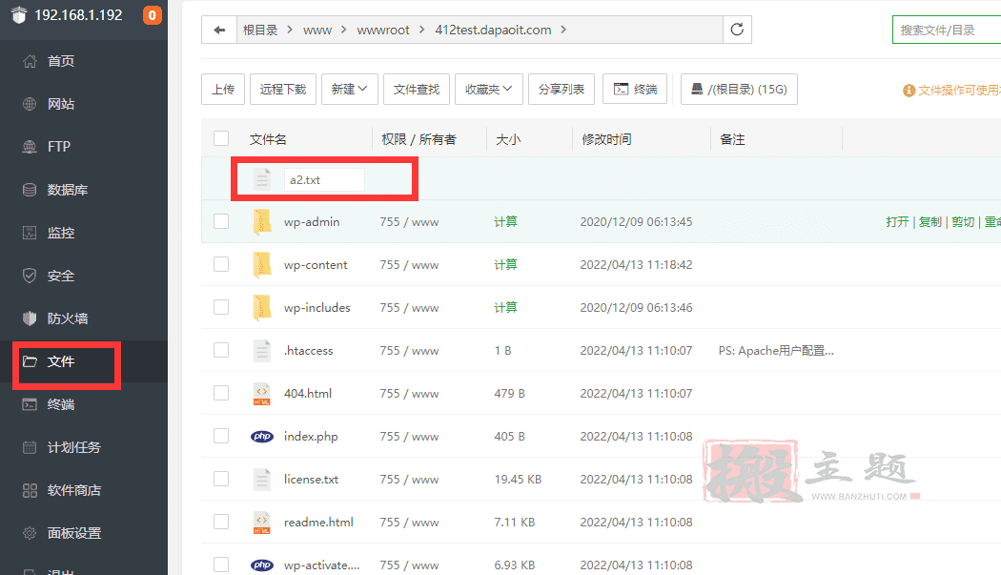Screen dimensions: 1001x575
Task: Click the database icon beside 数据库
Action: [30, 190]
